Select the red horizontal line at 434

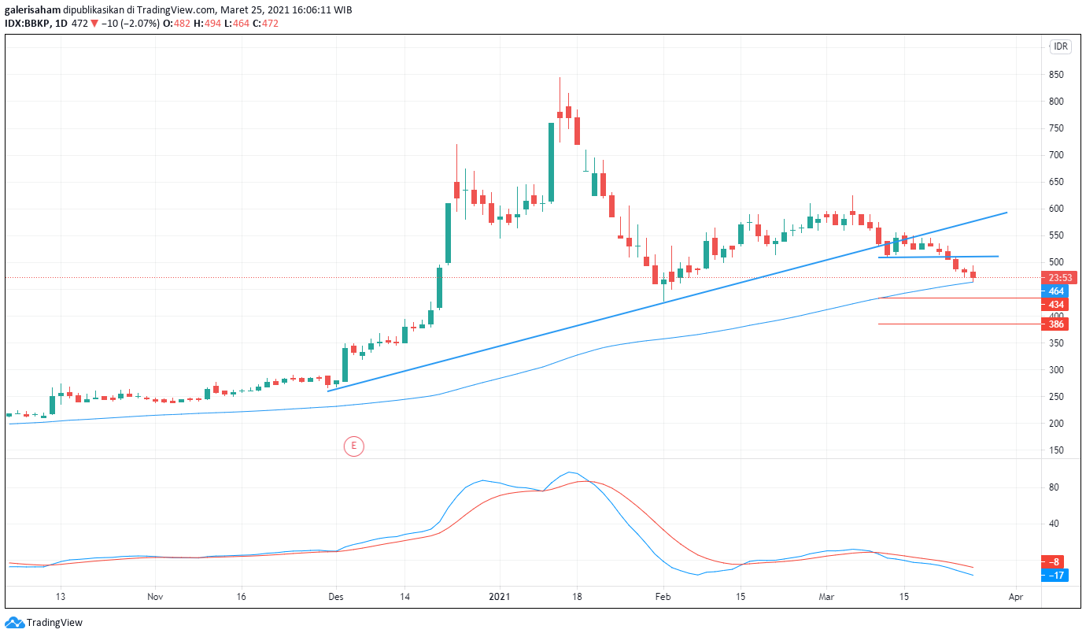coord(959,298)
